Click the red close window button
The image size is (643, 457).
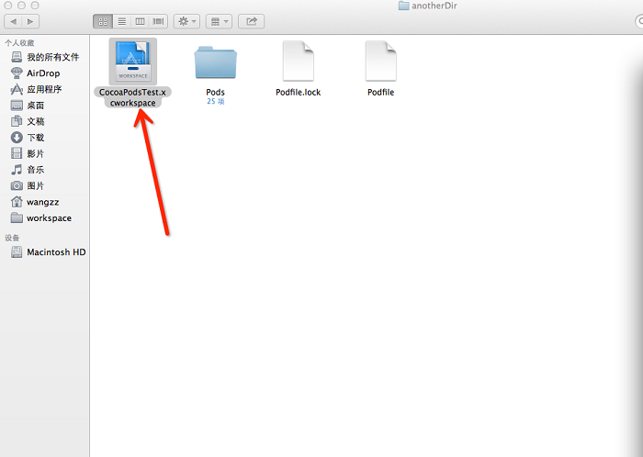pos(7,6)
